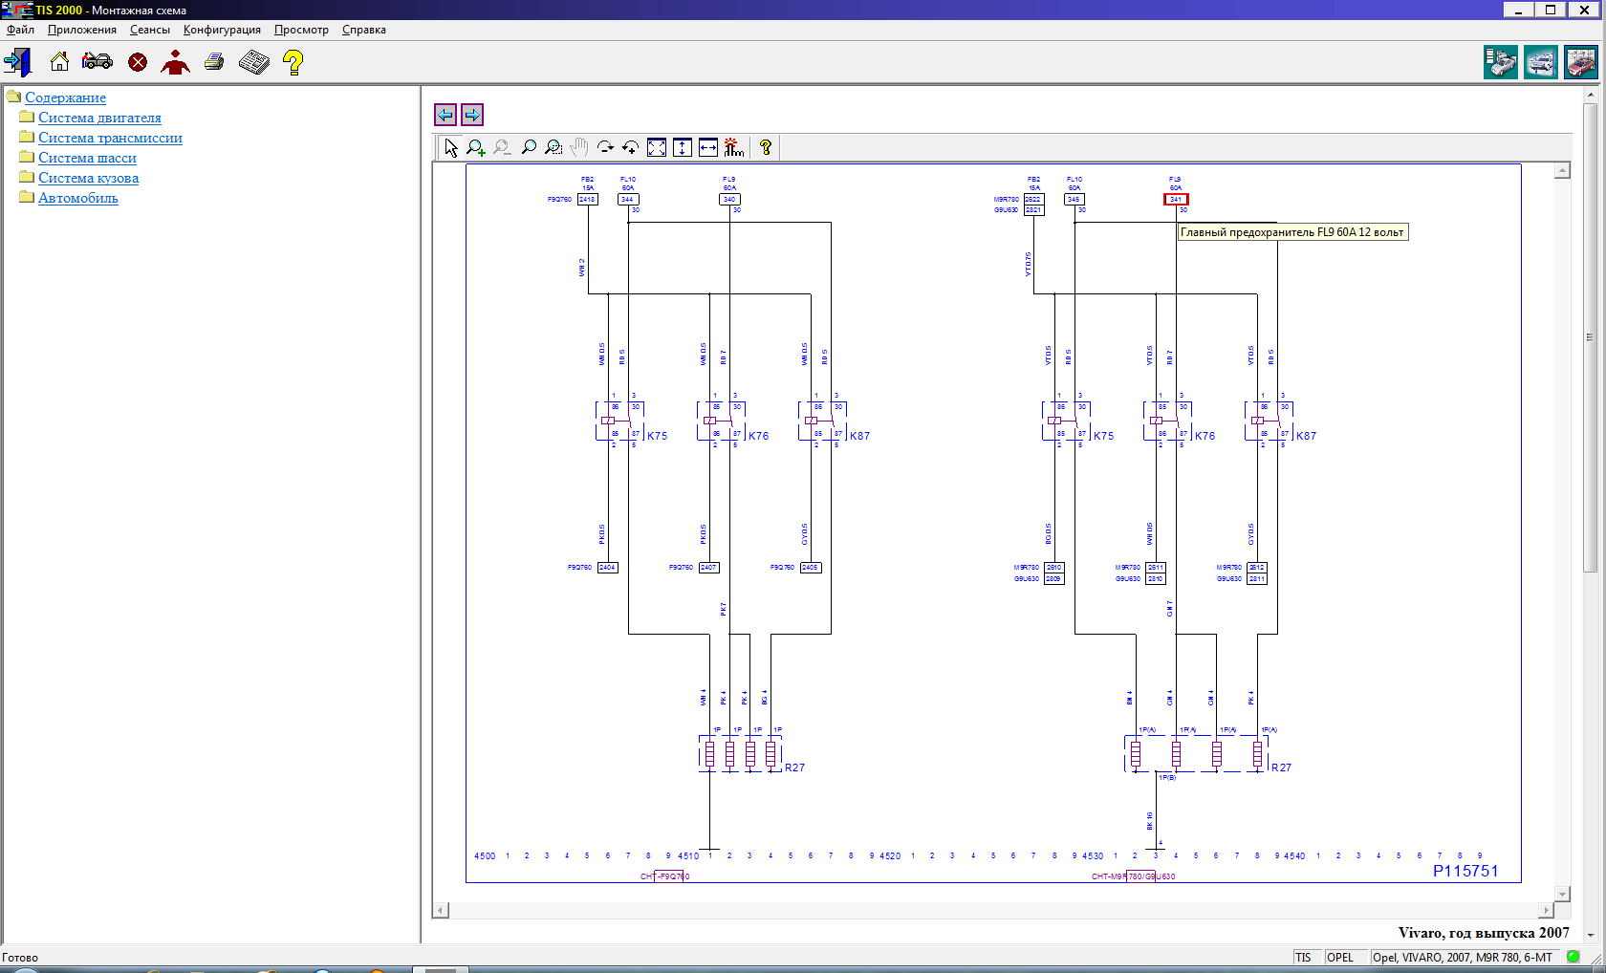
Task: Click the zoom area selection tool
Action: [x=553, y=147]
